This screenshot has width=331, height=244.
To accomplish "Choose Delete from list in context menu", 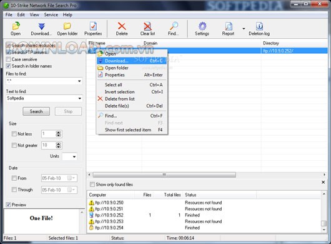I will click(x=132, y=99).
